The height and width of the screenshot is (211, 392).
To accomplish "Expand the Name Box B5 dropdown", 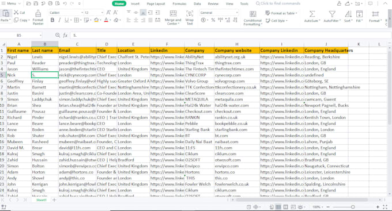I will point(40,36).
